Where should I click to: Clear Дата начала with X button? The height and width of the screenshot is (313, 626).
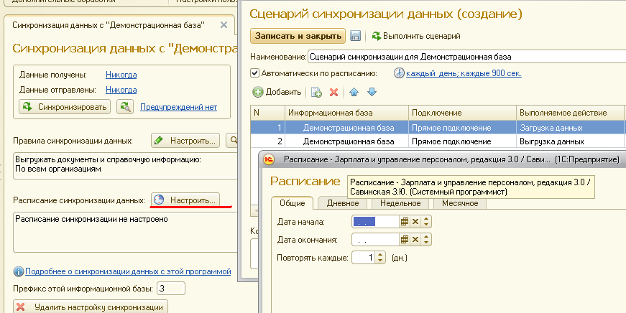point(415,222)
